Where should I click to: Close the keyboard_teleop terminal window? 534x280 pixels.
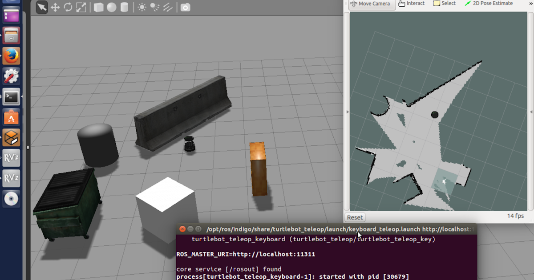click(x=182, y=229)
